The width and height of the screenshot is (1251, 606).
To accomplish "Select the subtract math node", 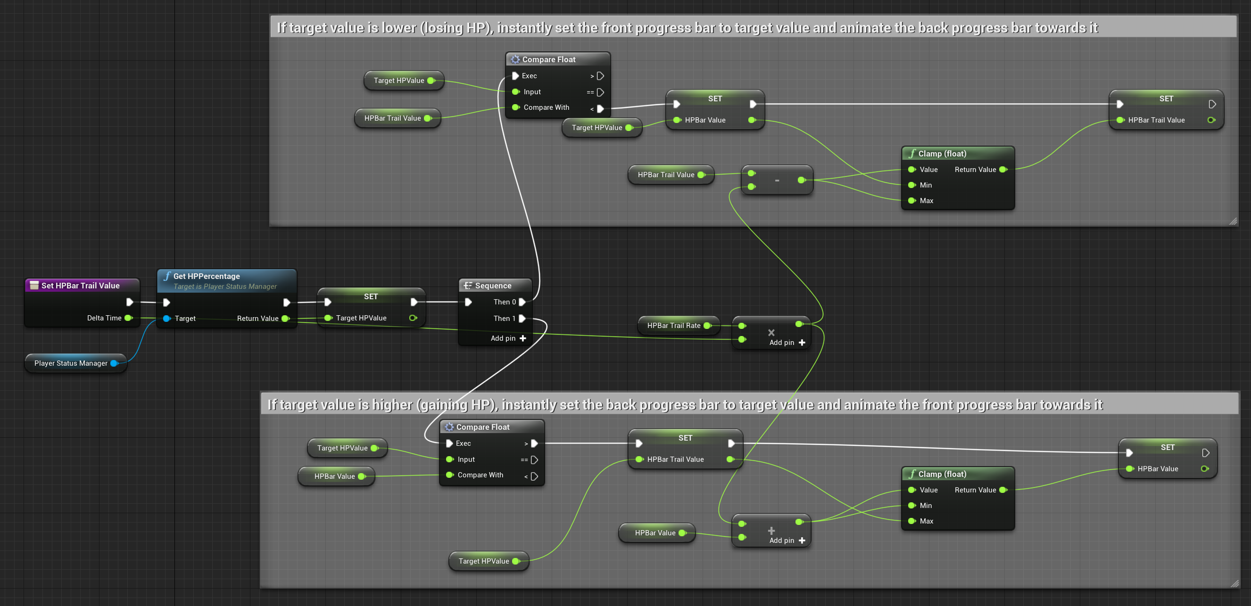I will pyautogui.click(x=777, y=180).
